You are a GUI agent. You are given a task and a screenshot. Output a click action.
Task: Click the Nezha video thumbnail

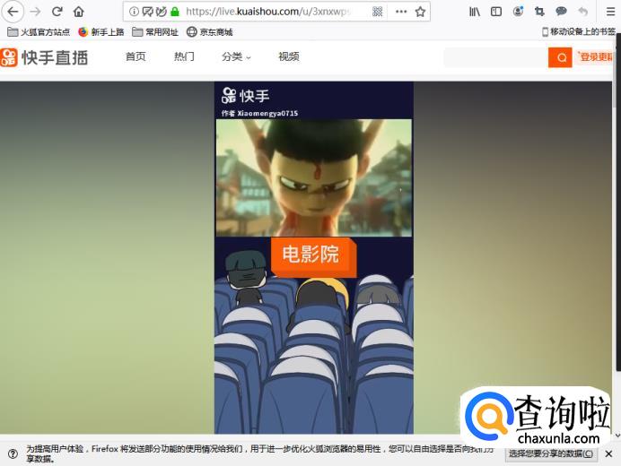click(x=314, y=178)
